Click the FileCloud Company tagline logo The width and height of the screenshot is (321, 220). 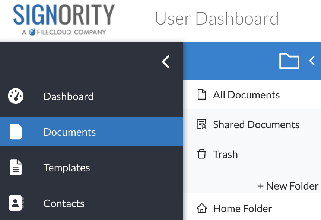click(64, 32)
